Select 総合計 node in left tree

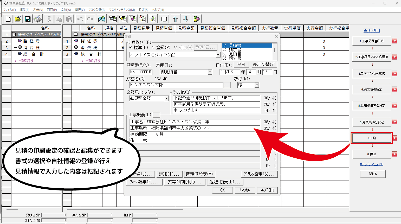pyautogui.click(x=34, y=54)
